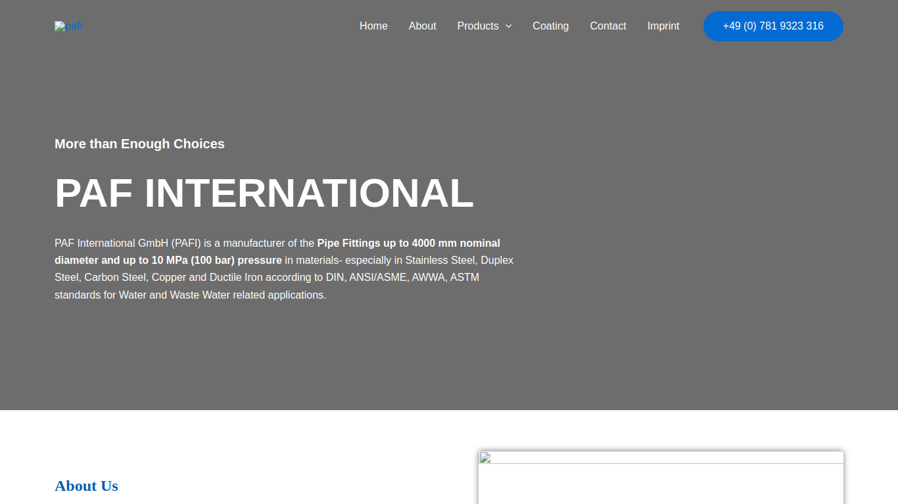898x504 pixels.
Task: Open the Contact page
Action: [x=608, y=26]
